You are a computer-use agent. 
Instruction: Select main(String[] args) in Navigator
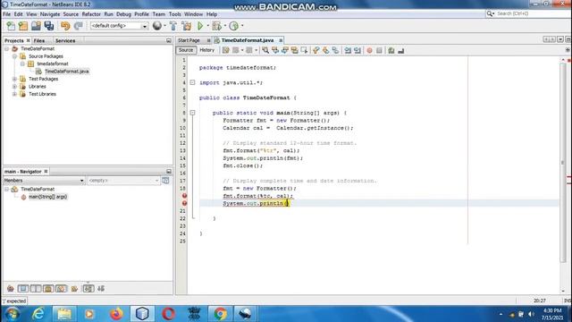[x=47, y=197]
